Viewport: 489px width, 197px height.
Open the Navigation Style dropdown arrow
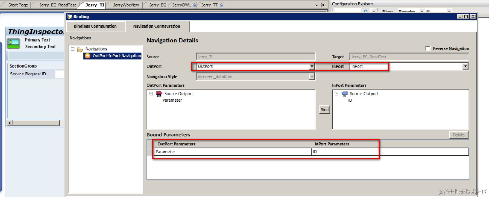[312, 77]
